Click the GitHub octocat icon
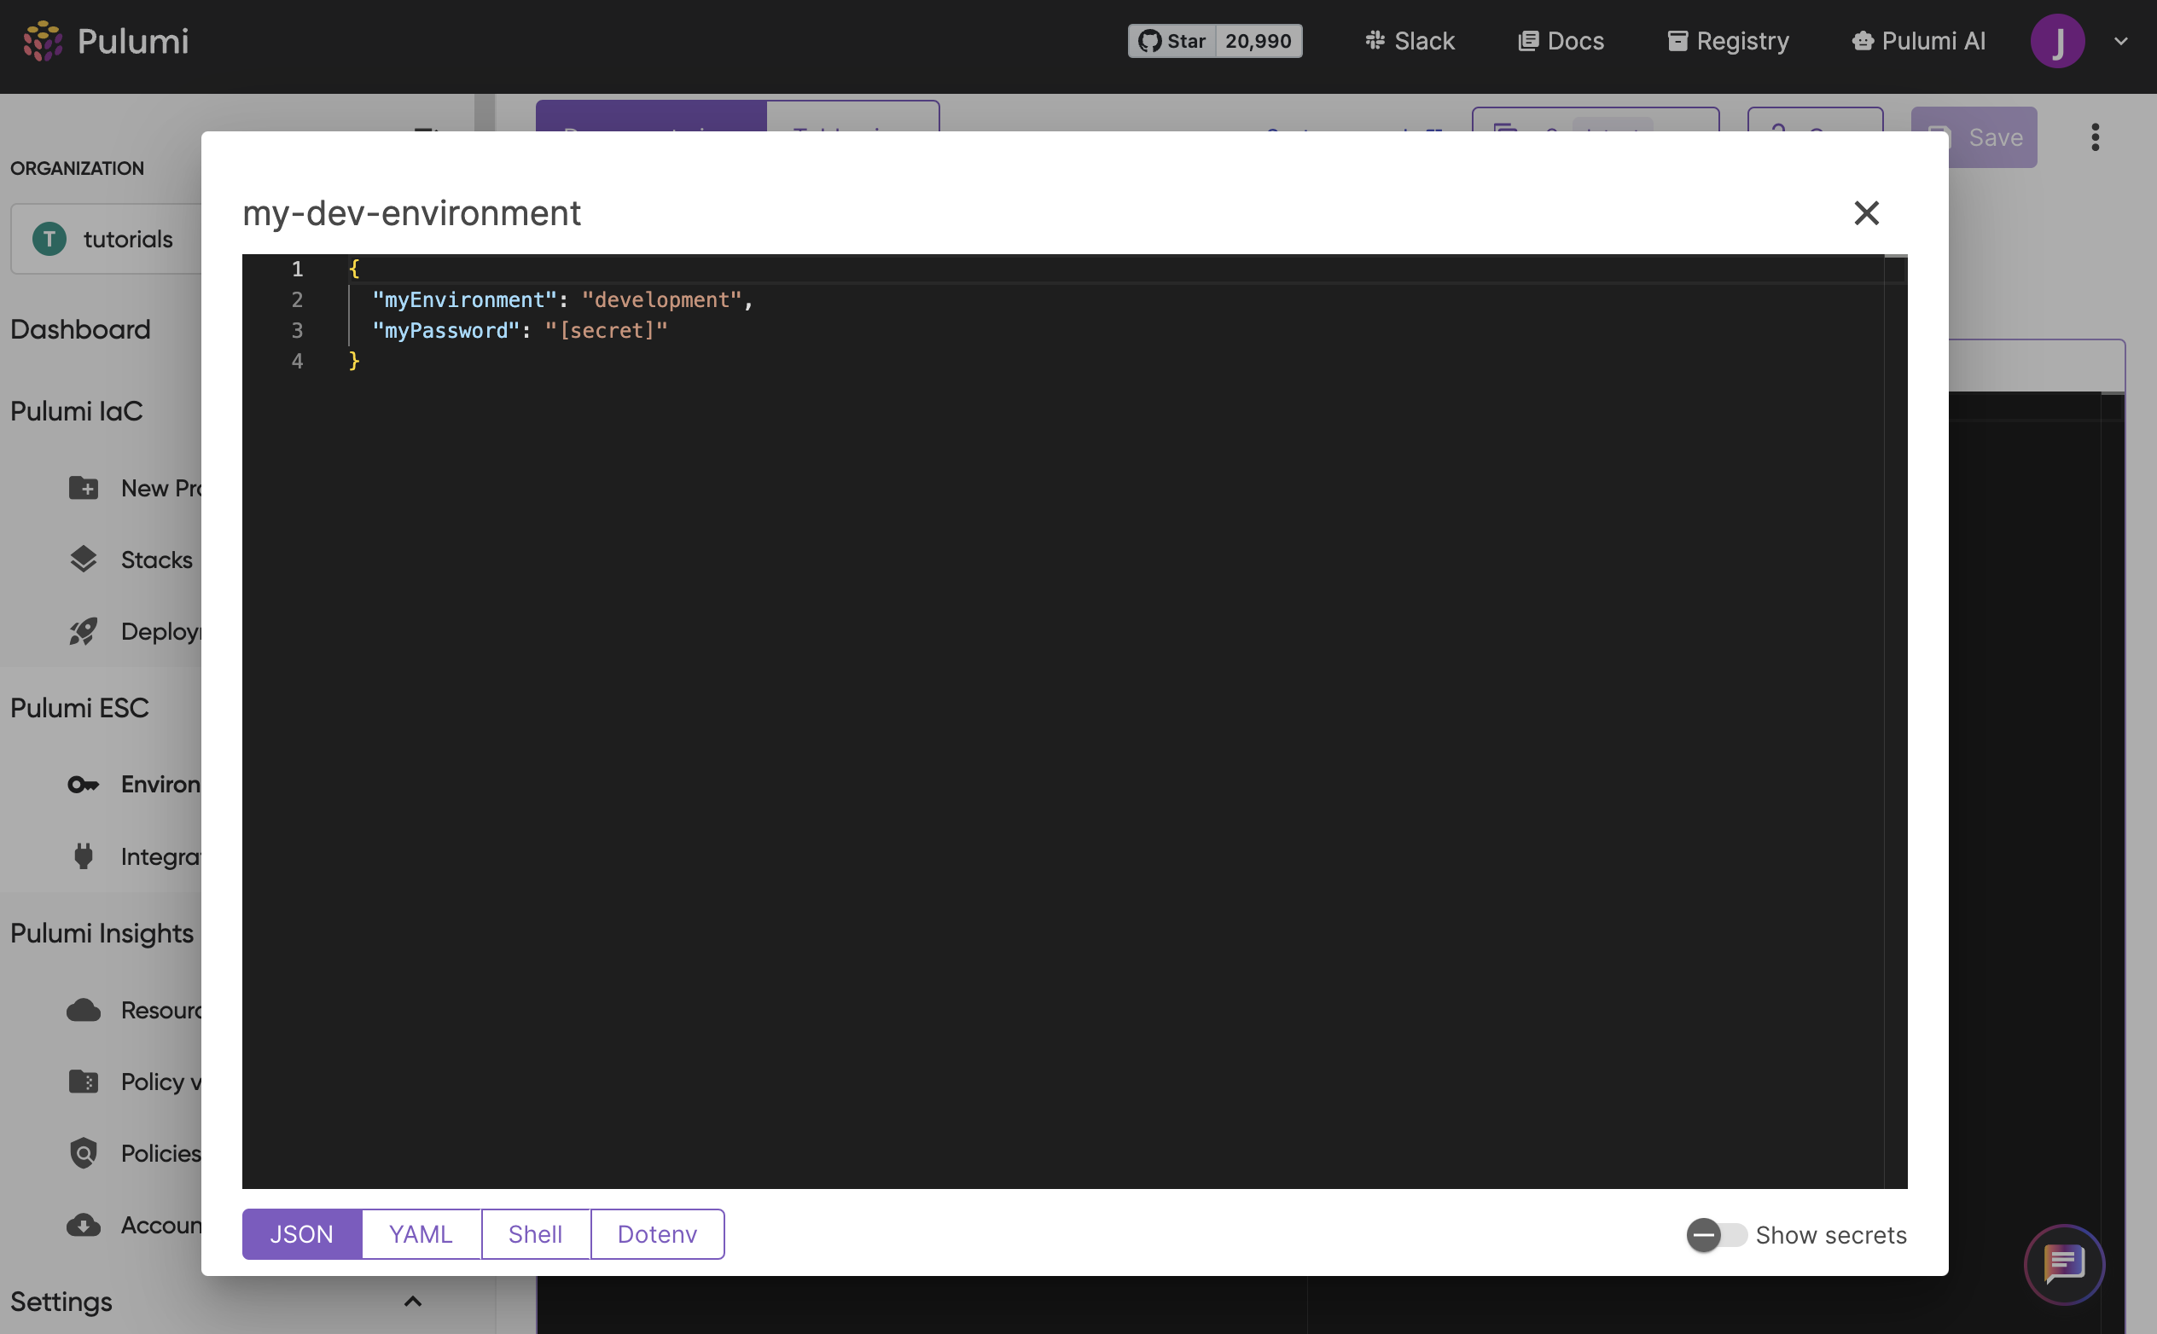 [1149, 41]
